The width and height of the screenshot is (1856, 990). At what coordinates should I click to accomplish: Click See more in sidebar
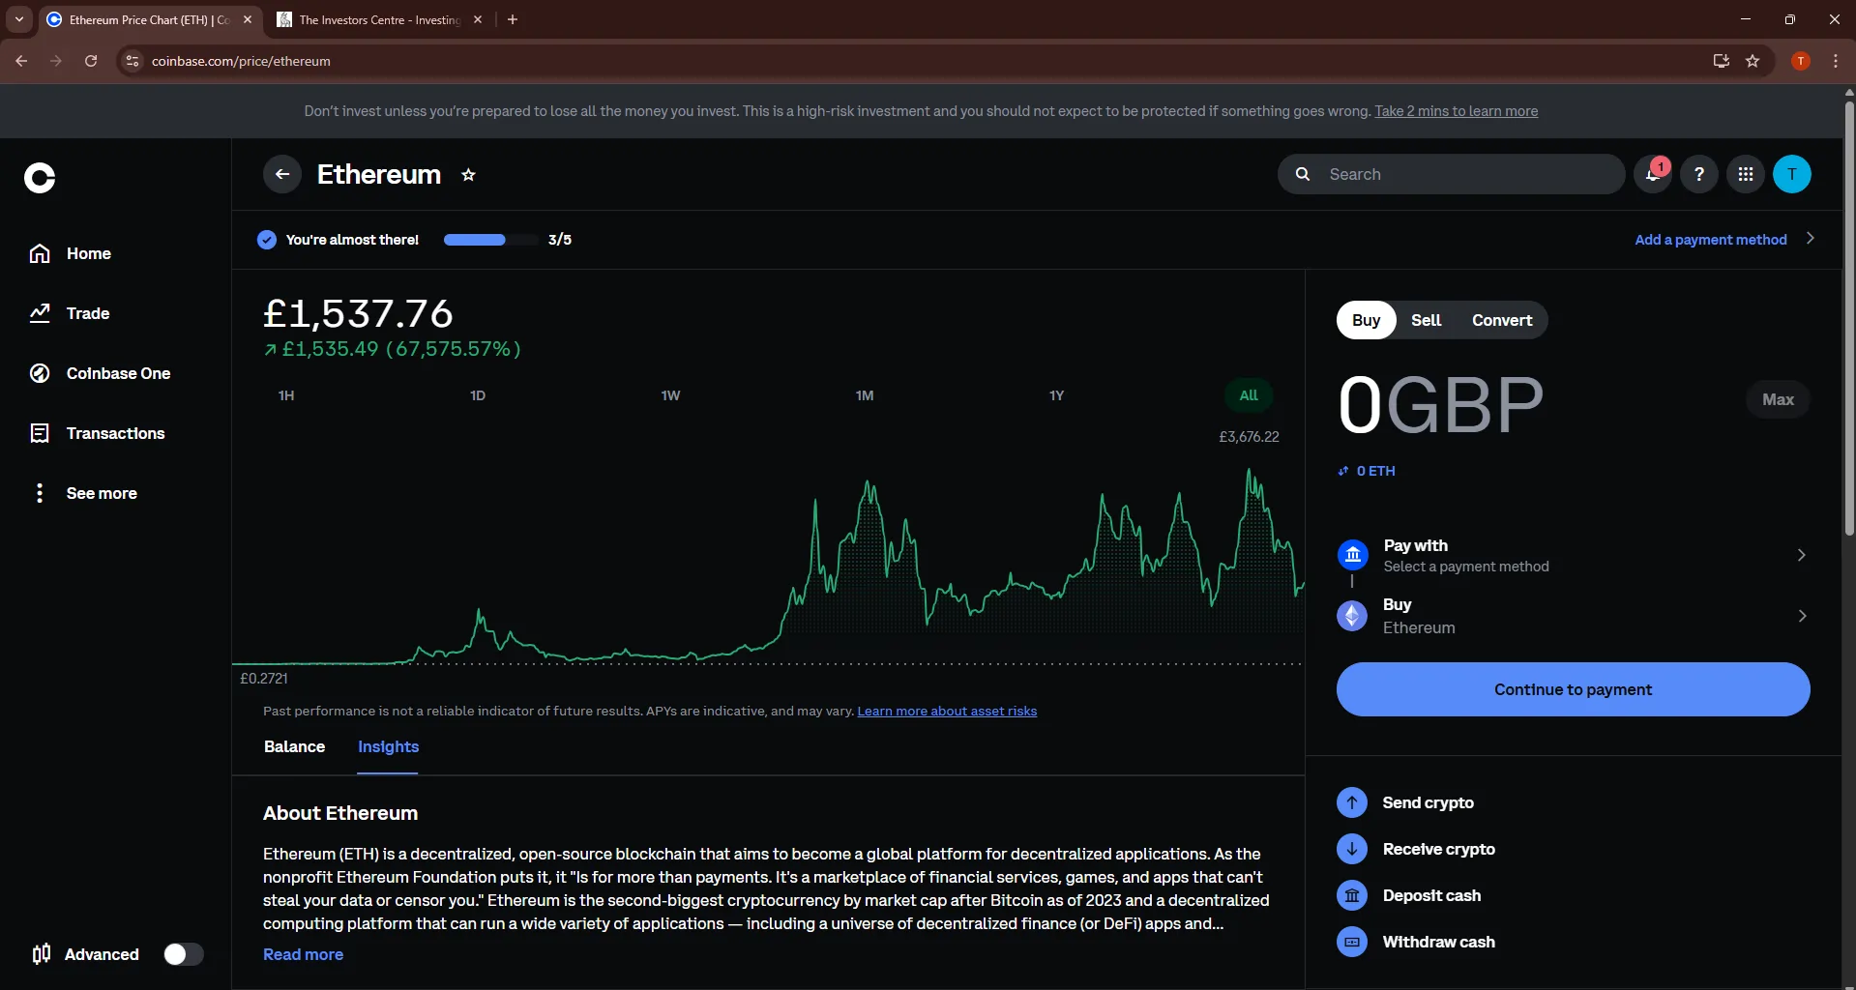click(x=83, y=493)
